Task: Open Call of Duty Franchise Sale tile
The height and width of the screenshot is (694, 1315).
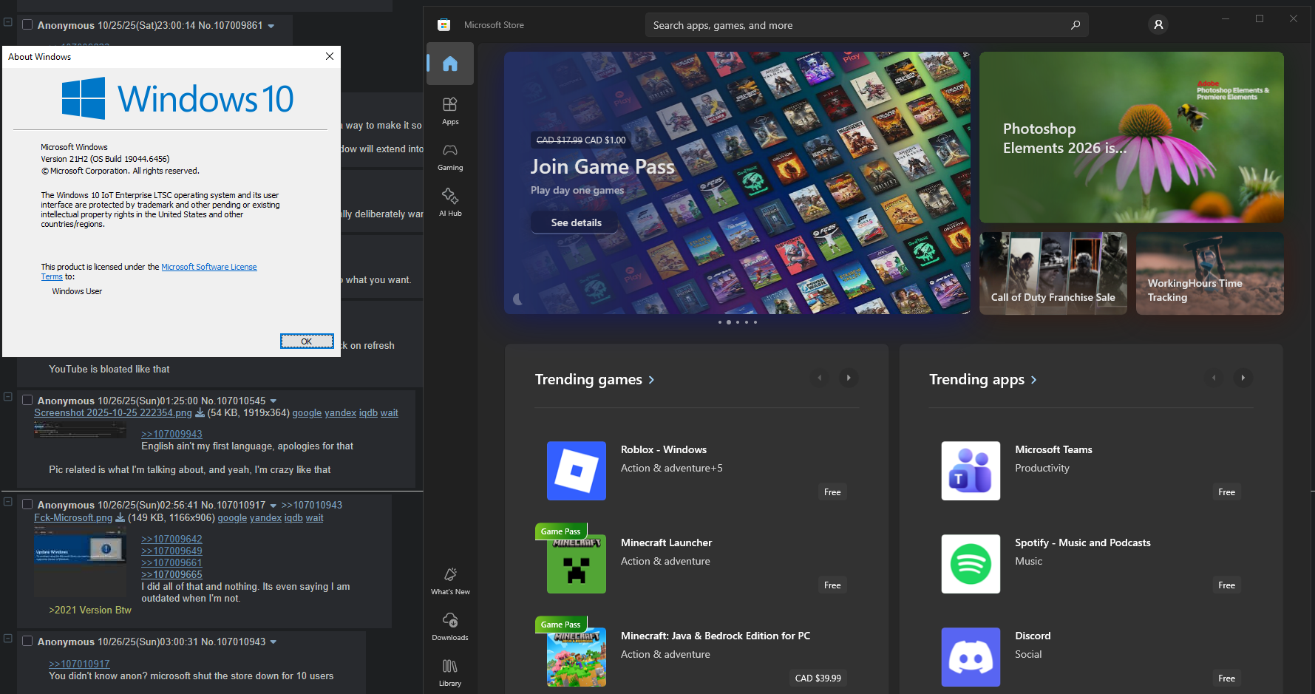Action: click(x=1053, y=273)
